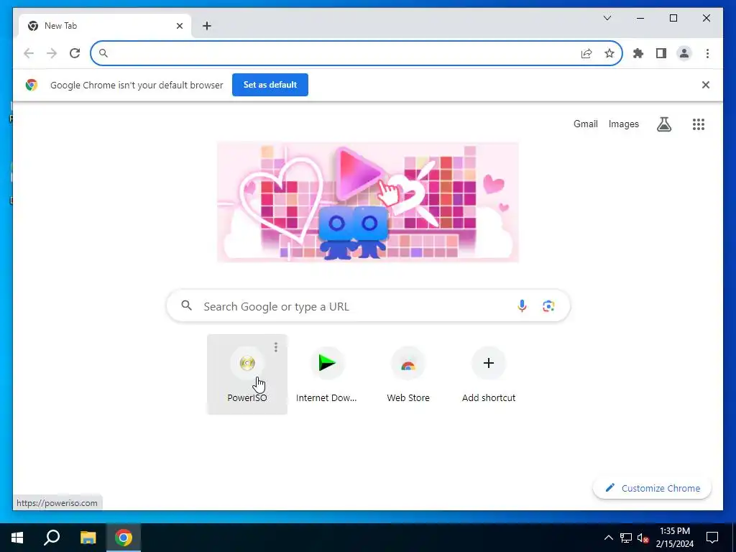Open Gmail link
This screenshot has width=736, height=552.
[585, 124]
